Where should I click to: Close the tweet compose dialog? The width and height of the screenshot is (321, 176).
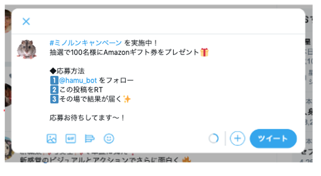tap(26, 21)
